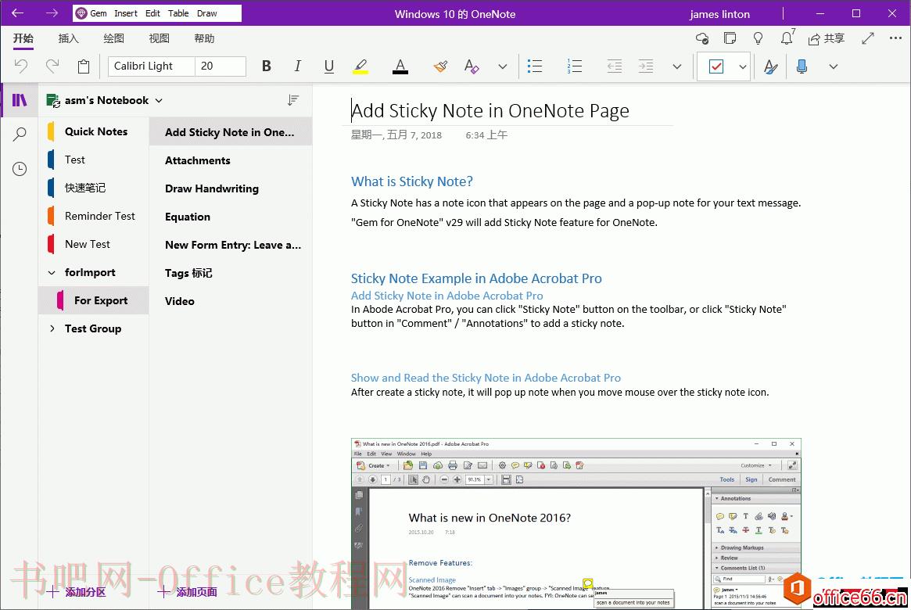
Task: Toggle underline formatting
Action: click(329, 66)
